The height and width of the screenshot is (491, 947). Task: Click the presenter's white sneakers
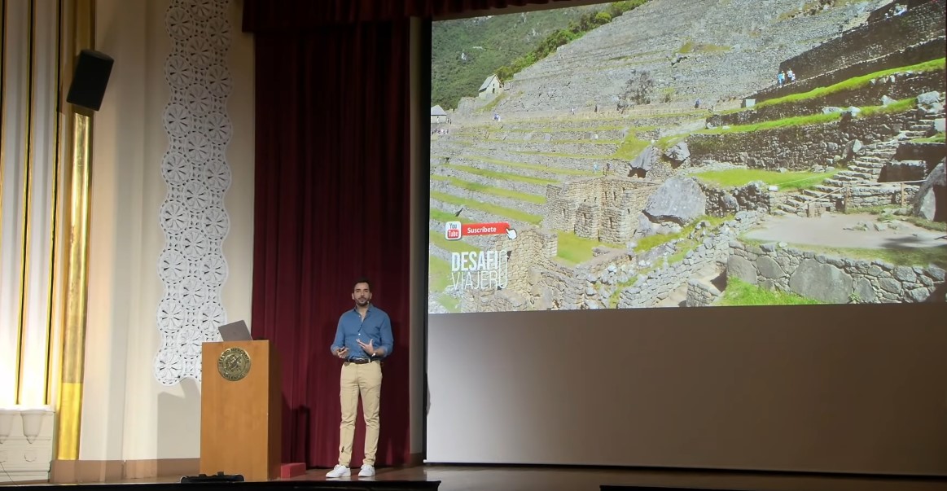(x=350, y=471)
